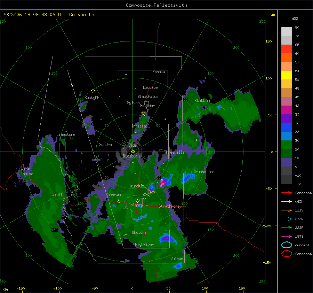313x293 pixels.
Task: Click the red forecast arrow in legend
Action: pos(287,193)
